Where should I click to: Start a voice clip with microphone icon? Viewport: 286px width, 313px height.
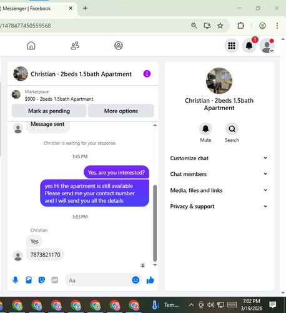pyautogui.click(x=16, y=280)
